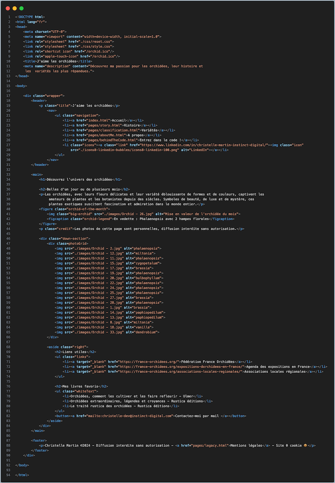
Task: Click the yellow minimize window button
Action: tap(14, 8)
